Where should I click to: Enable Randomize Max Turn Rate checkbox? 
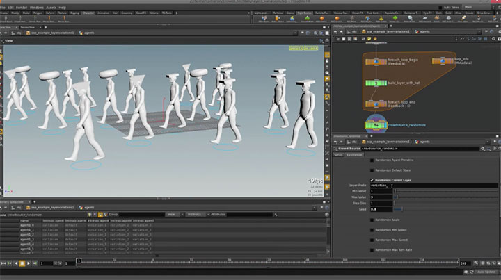tap(372, 250)
